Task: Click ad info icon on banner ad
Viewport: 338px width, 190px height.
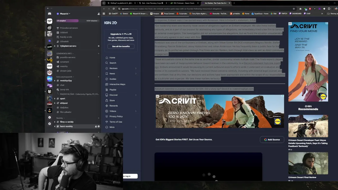Action: coord(283,96)
